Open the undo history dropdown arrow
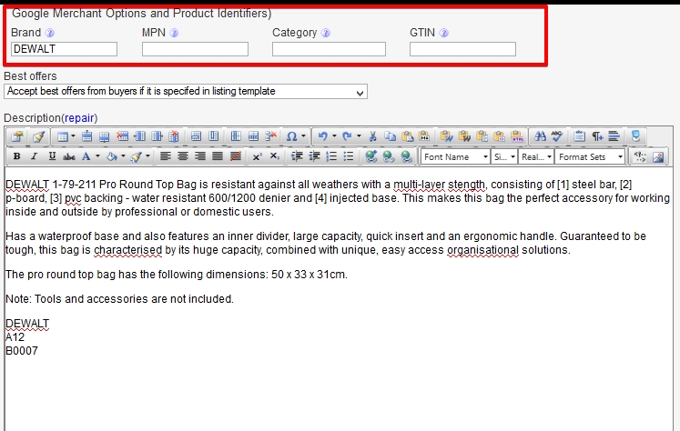 coord(334,137)
